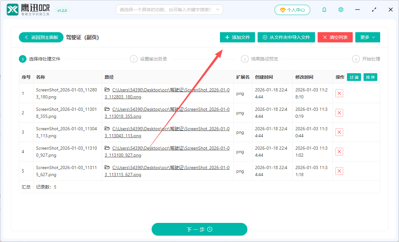Open the settings gear icon
The width and height of the screenshot is (399, 242).
341,10
